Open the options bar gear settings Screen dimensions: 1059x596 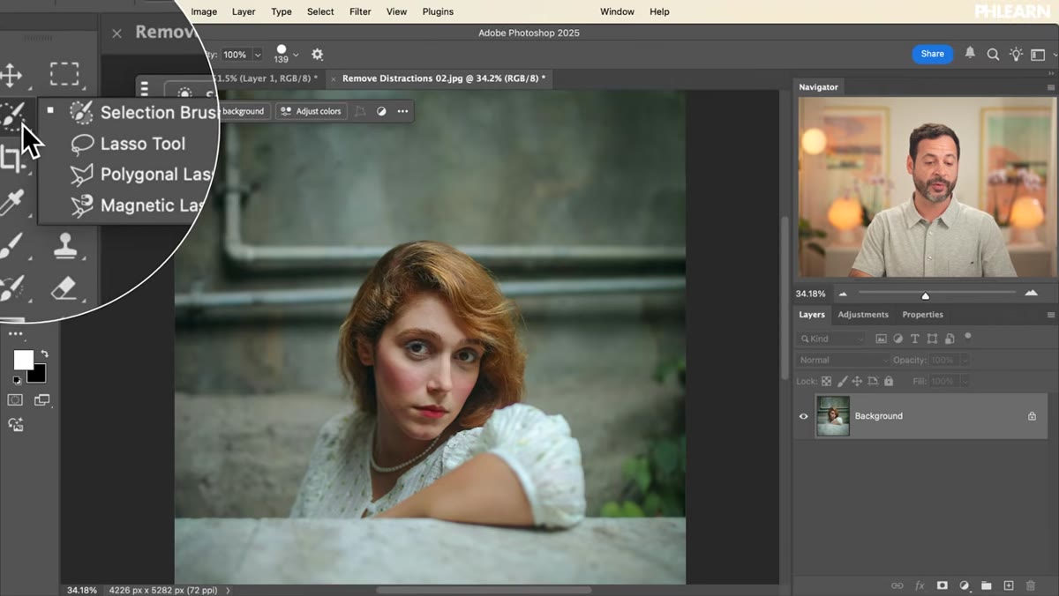[318, 55]
